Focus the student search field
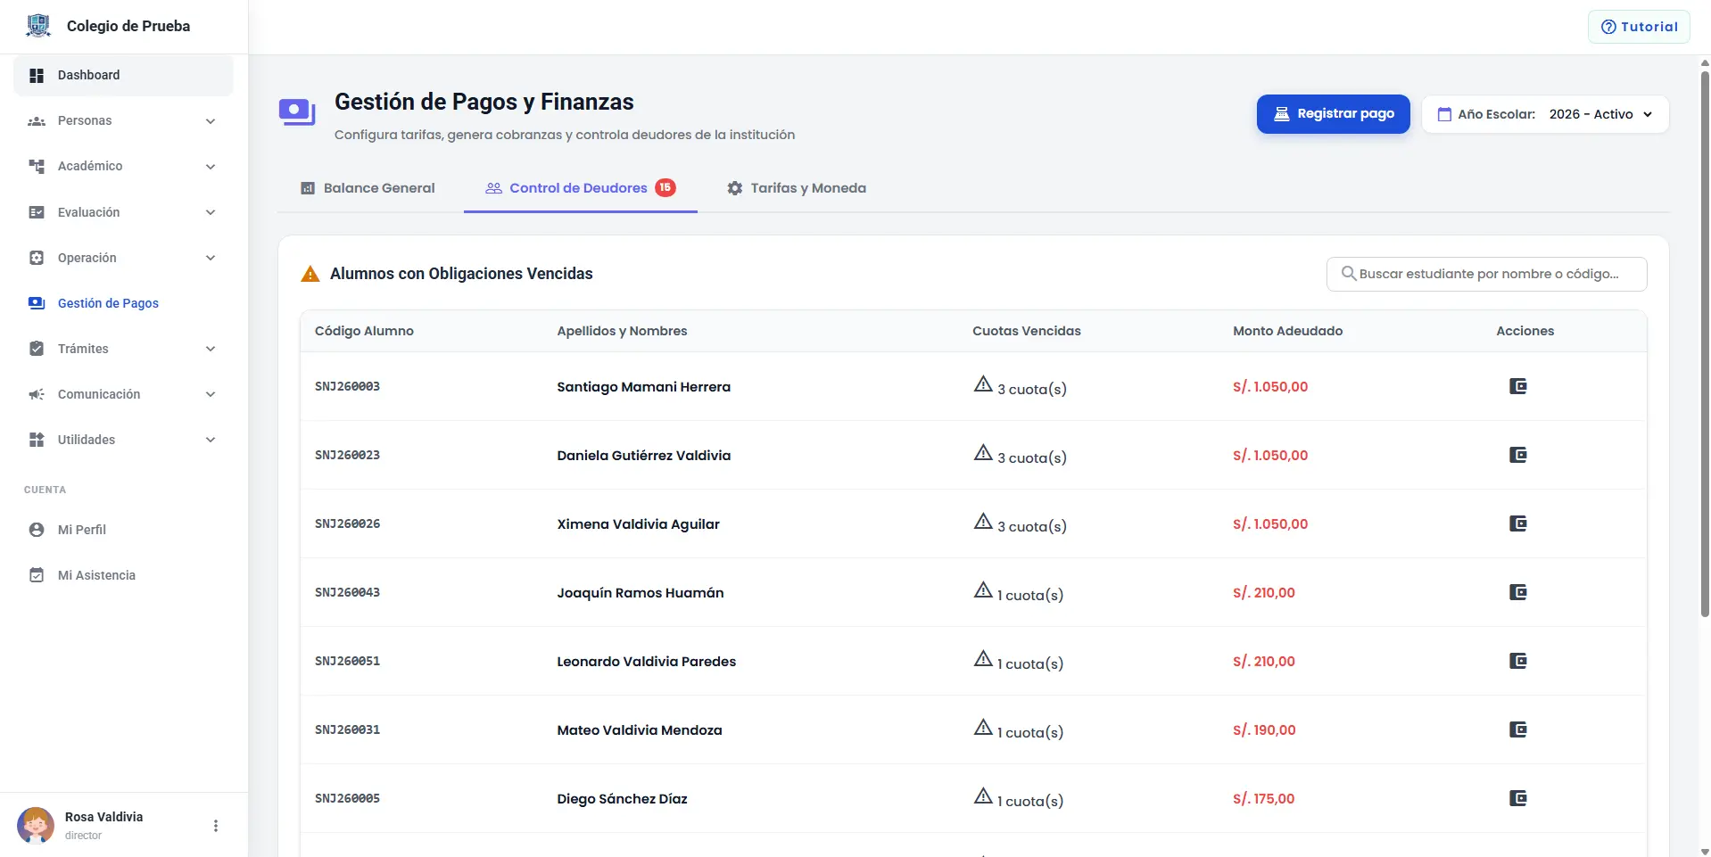The height and width of the screenshot is (857, 1711). click(1486, 274)
